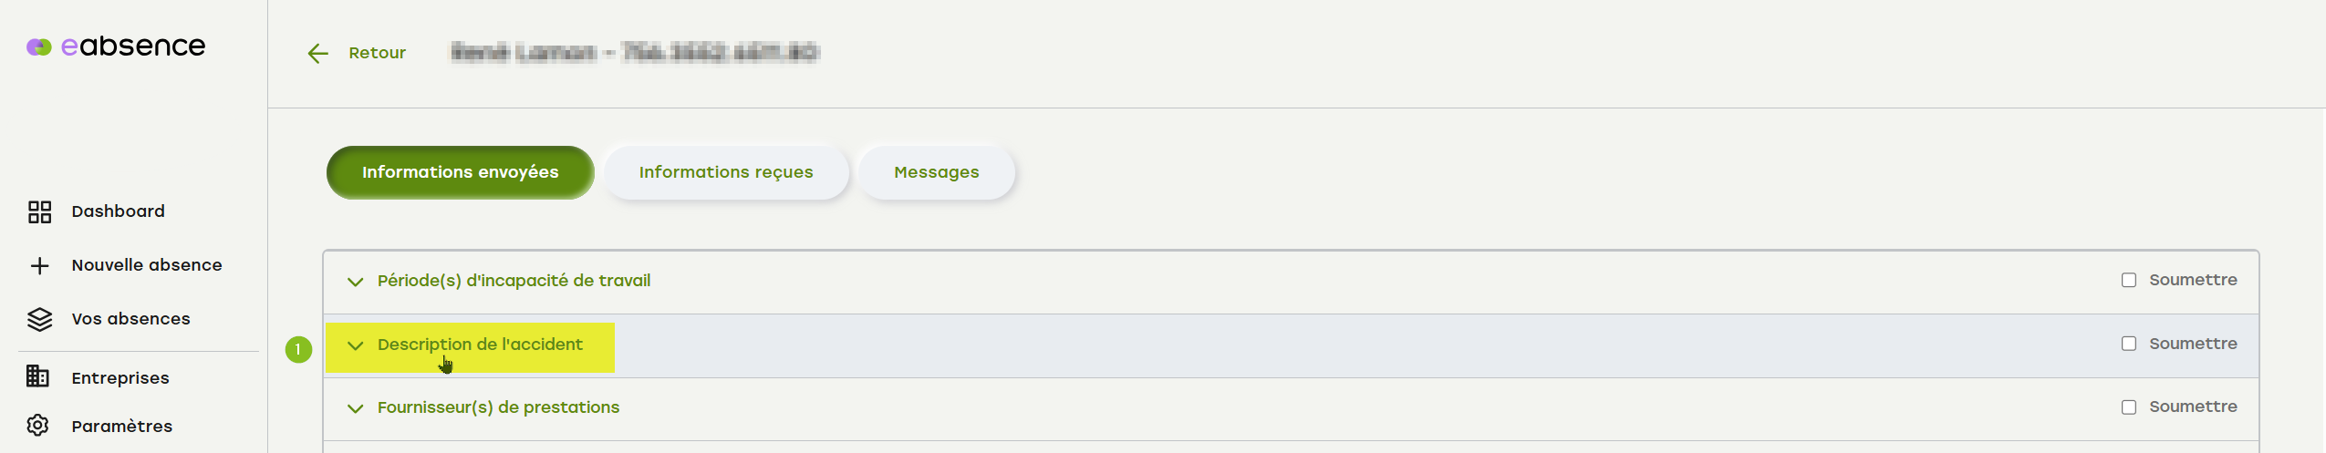
Task: Click the eabsence logo icon
Action: [39, 46]
